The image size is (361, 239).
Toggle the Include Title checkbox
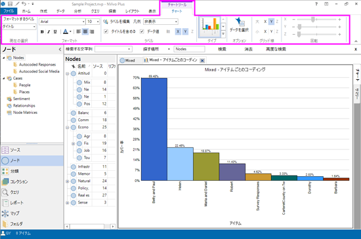(x=106, y=31)
